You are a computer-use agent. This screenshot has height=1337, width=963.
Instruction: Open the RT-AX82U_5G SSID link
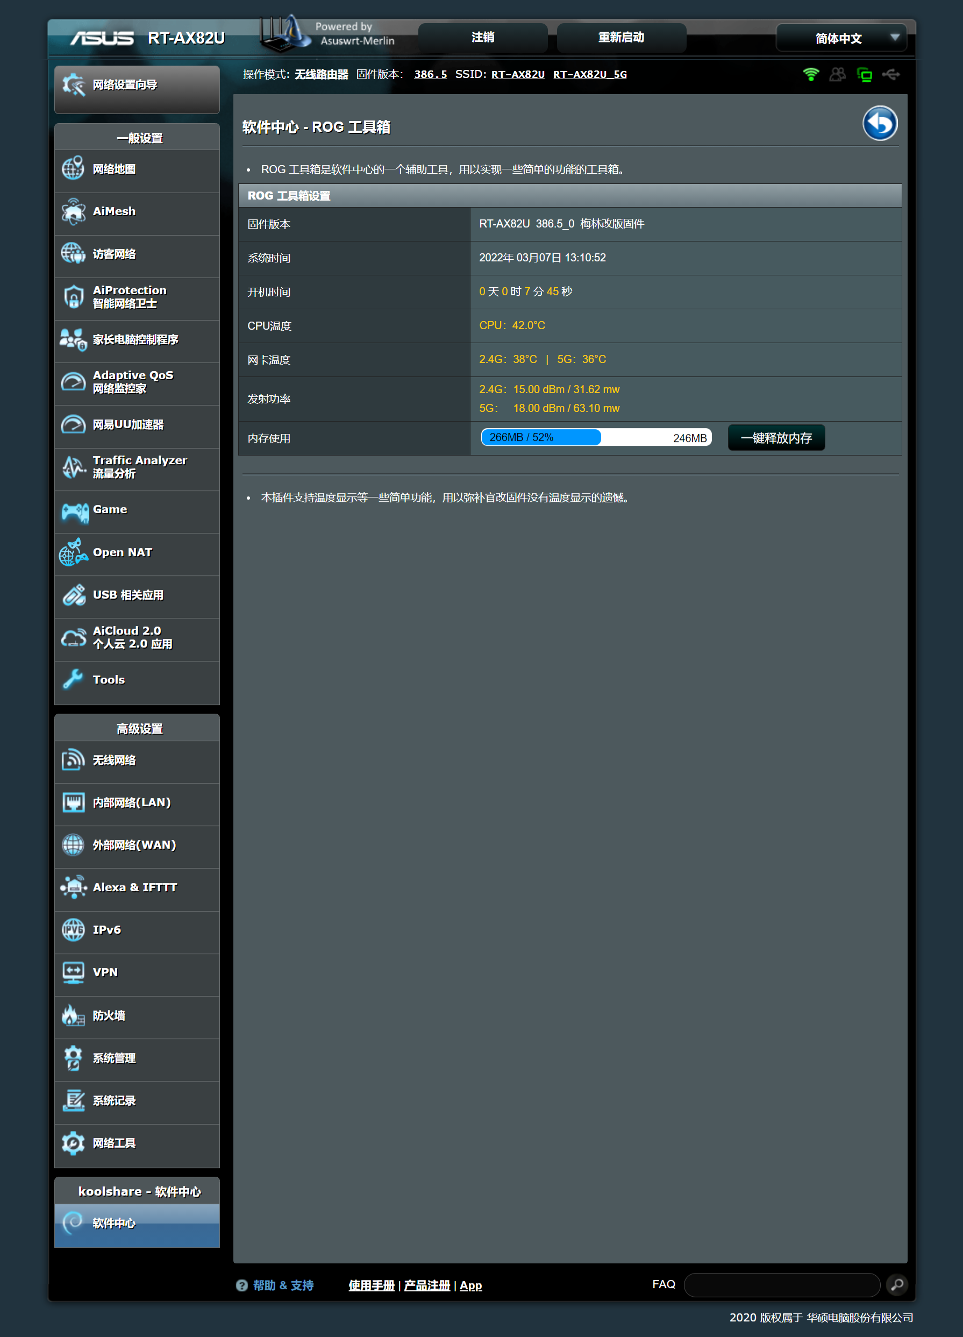[x=589, y=74]
